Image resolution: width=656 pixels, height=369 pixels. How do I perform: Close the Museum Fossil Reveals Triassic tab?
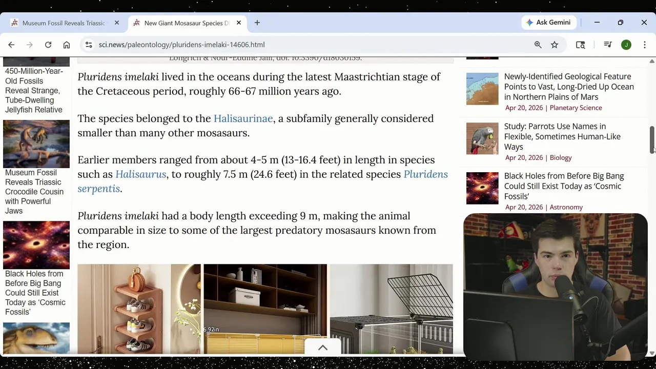tap(117, 23)
